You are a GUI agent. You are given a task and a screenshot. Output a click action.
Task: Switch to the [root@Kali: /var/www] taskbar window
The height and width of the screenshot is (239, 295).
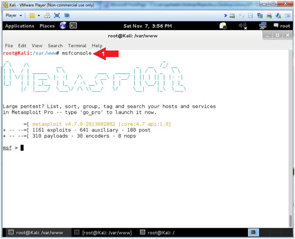103,233
